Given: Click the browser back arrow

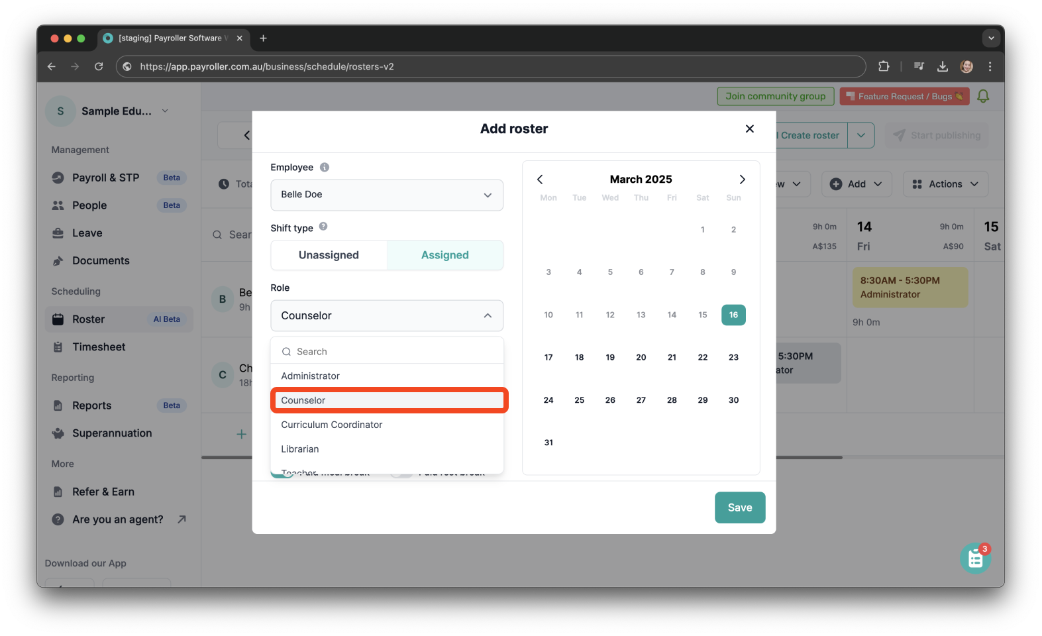Looking at the screenshot, I should (x=52, y=66).
